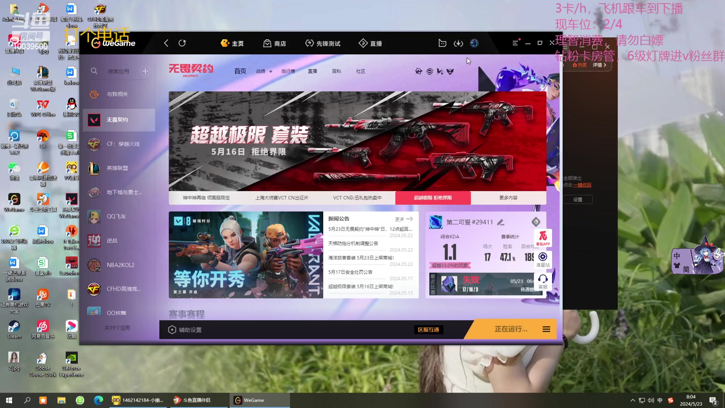Click second agent-role icon in Valorant nav
Screen dimensions: 725x408
coord(430,71)
